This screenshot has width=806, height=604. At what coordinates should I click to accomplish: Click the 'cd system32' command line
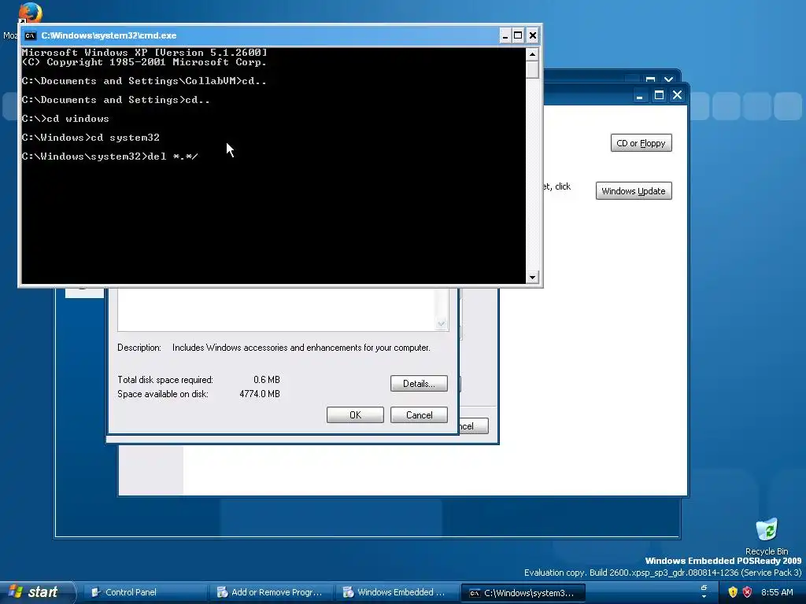pyautogui.click(x=125, y=138)
